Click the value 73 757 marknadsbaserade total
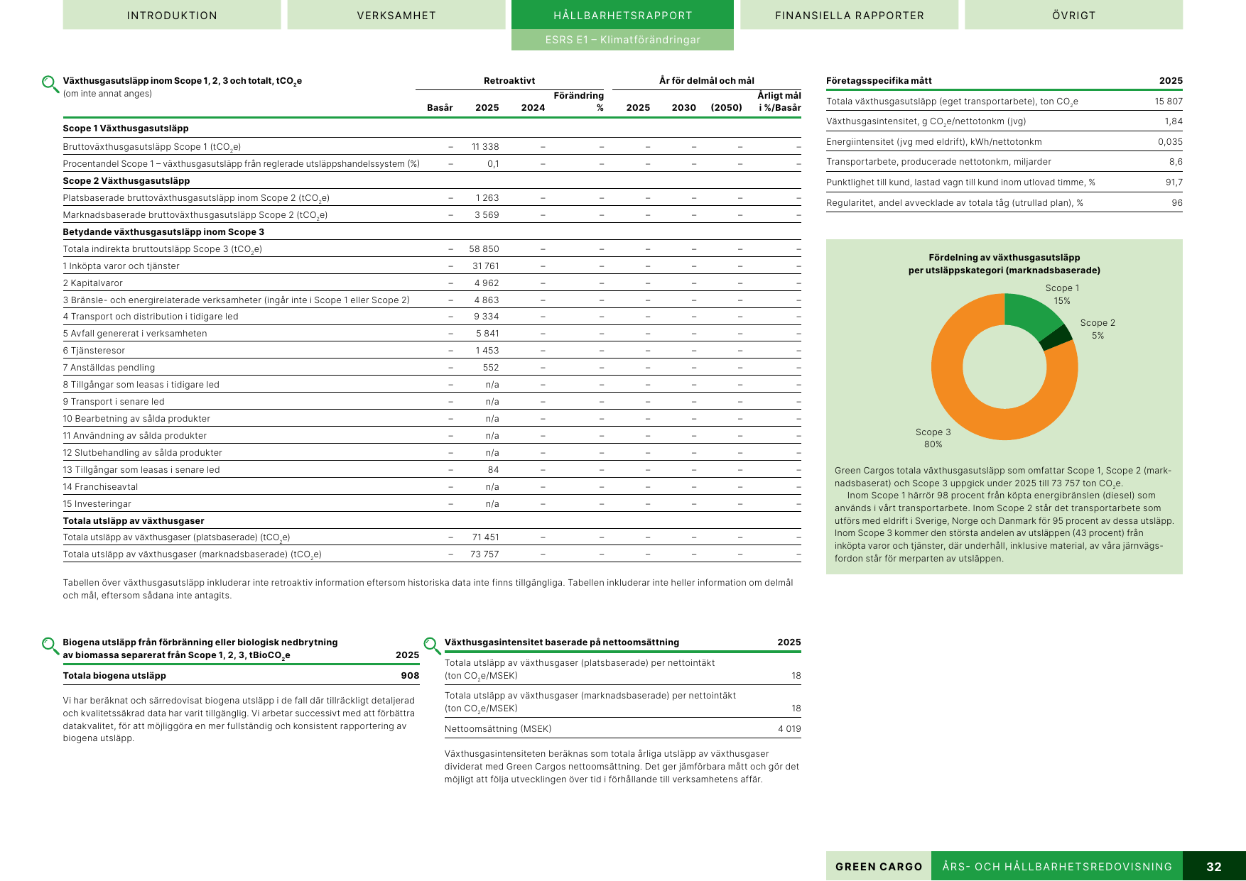This screenshot has width=1246, height=881. click(484, 554)
